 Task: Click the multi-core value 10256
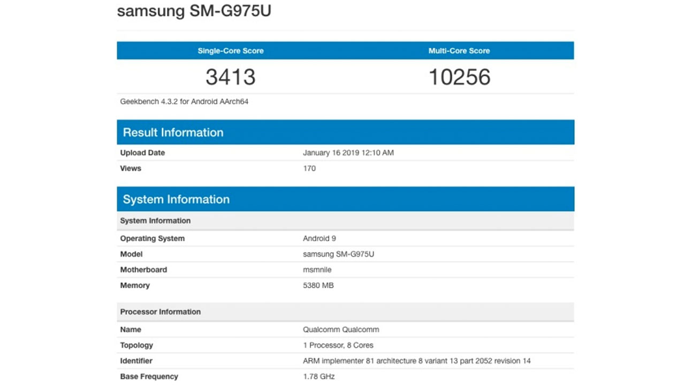(459, 77)
